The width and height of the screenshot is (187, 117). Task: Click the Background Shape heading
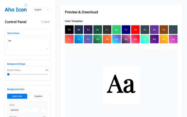click(16, 64)
